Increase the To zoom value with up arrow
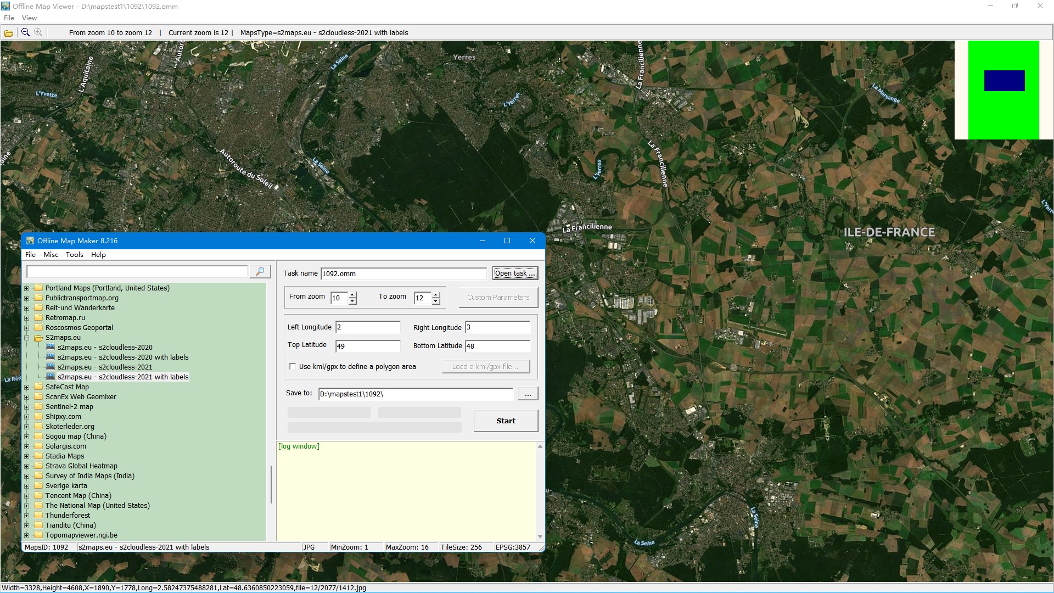Screen dimensions: 1054x593 point(436,295)
